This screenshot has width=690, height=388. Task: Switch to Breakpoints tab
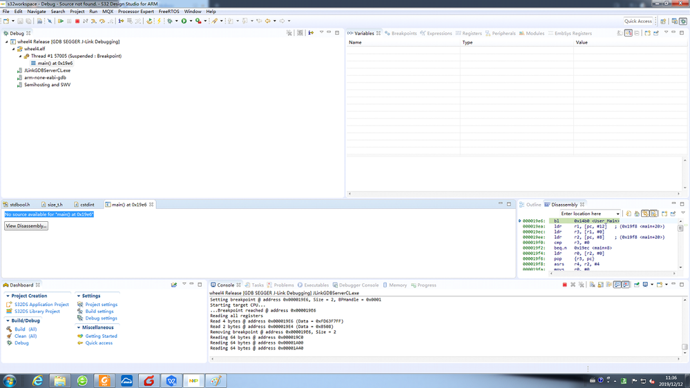[401, 33]
